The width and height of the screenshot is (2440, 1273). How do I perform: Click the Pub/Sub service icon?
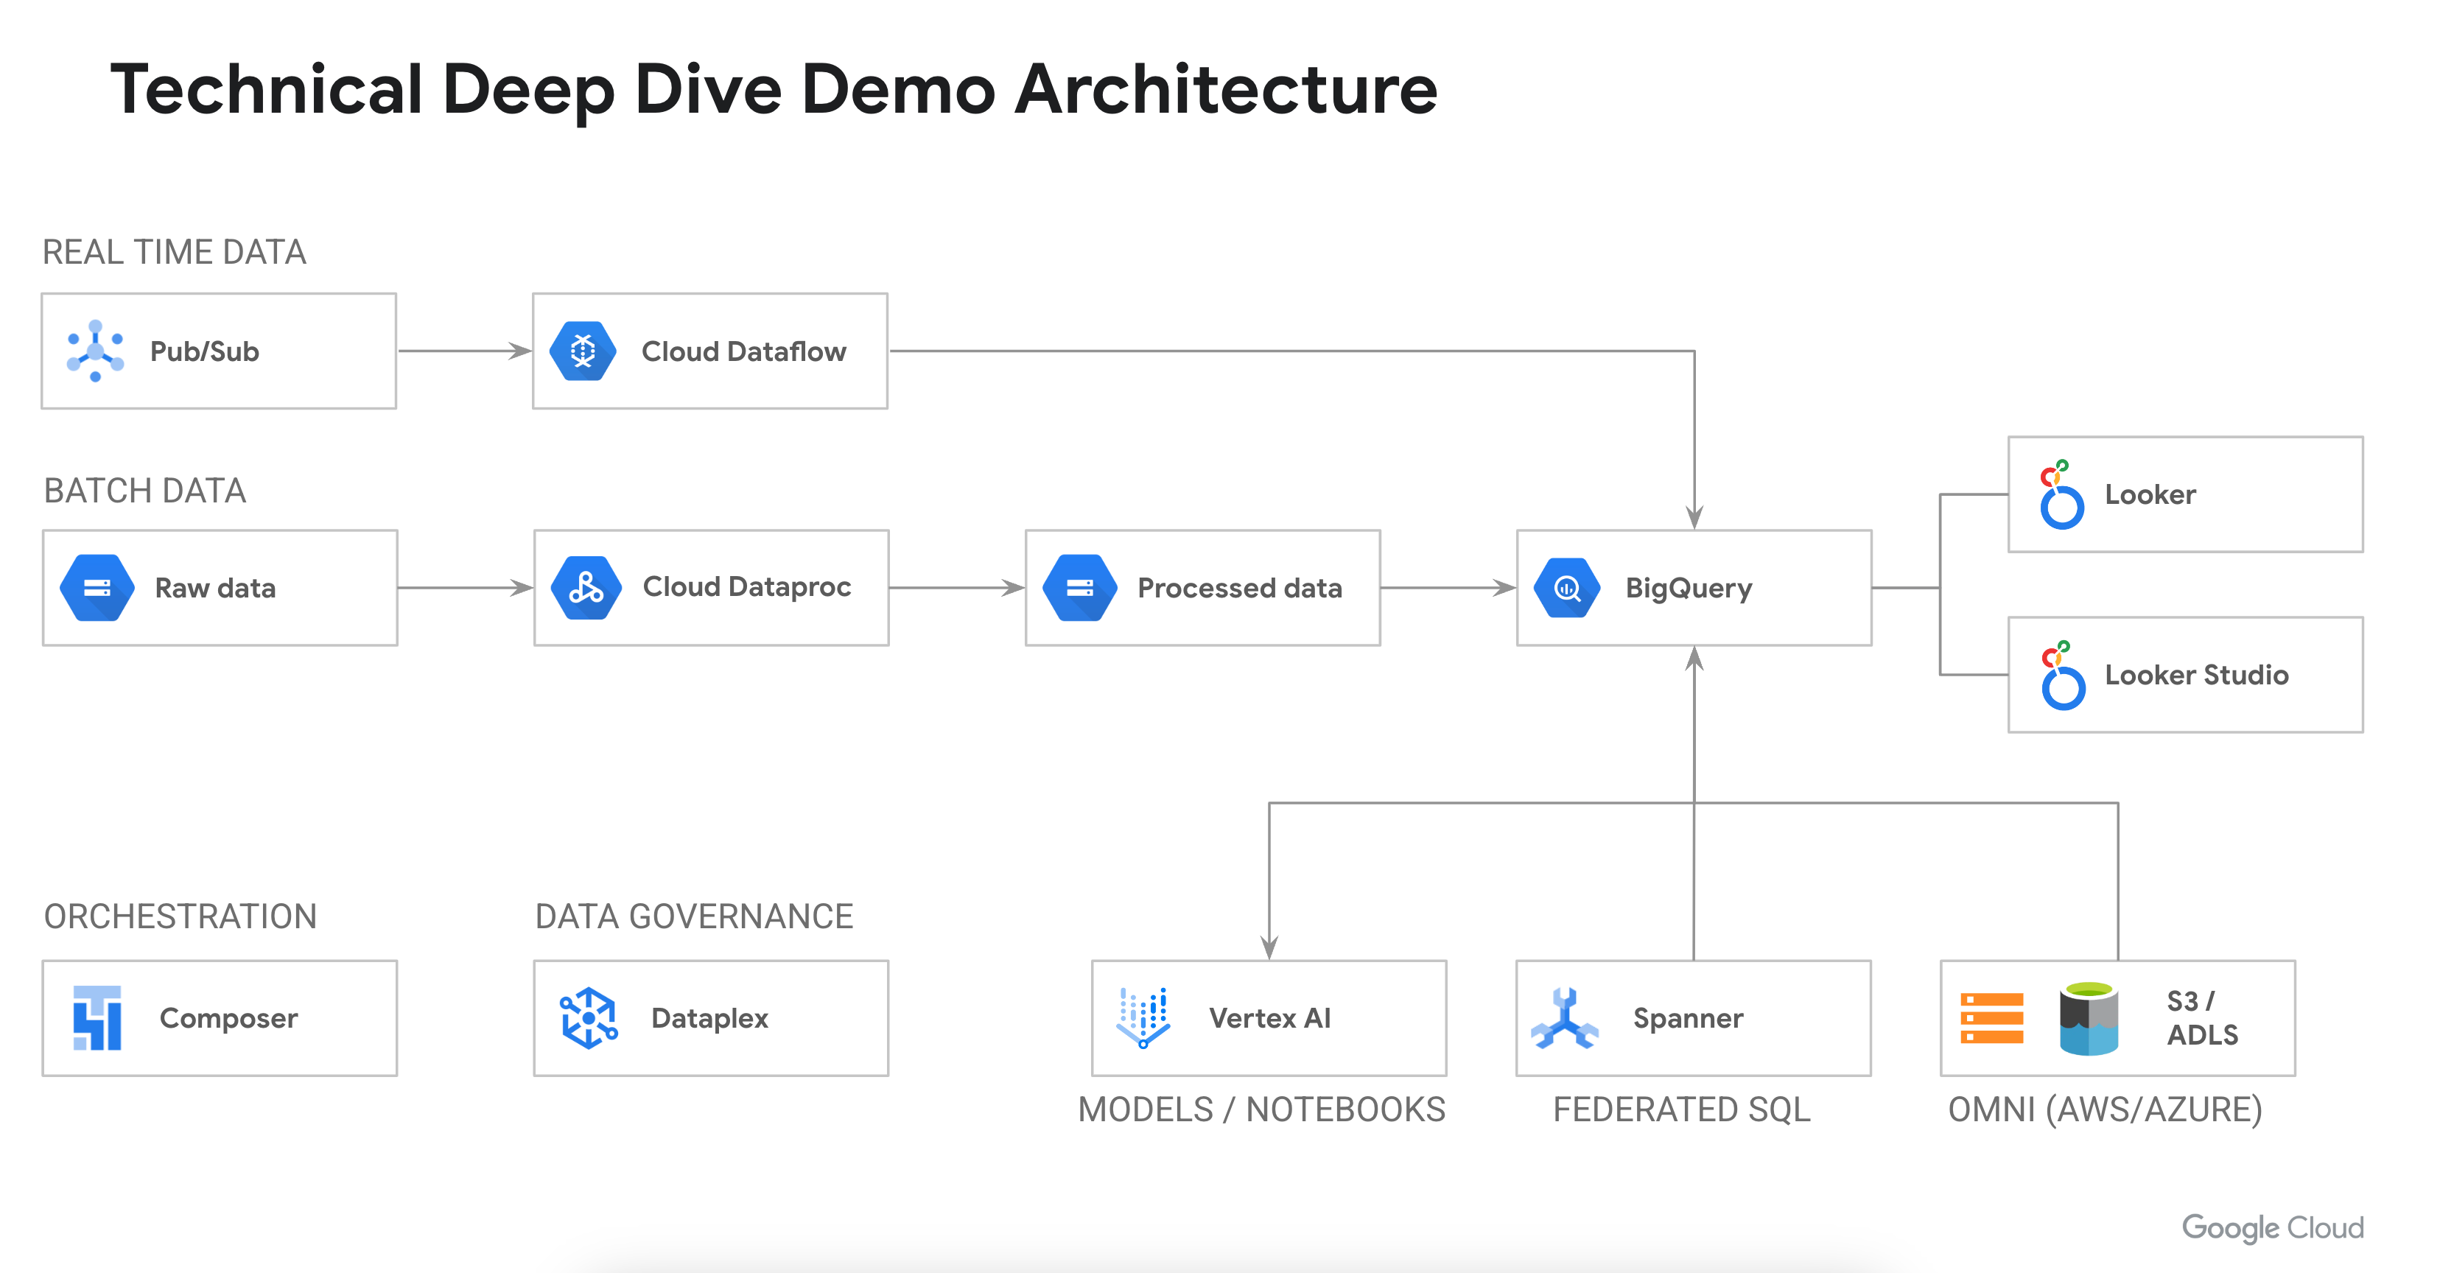(95, 351)
